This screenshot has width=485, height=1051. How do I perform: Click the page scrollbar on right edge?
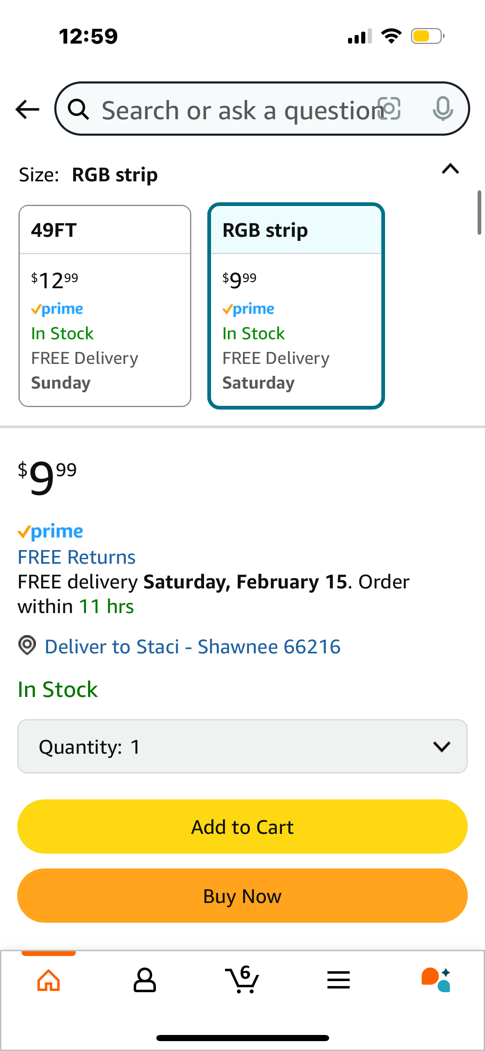pos(479,213)
